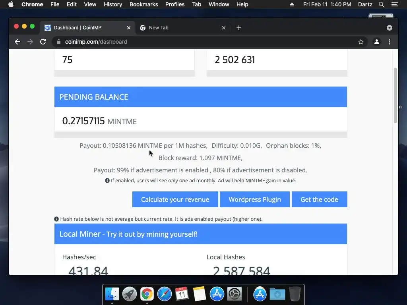Viewport: 407px width, 305px height.
Task: Click the Block reward: 1.097 MINTME text
Action: 200,158
